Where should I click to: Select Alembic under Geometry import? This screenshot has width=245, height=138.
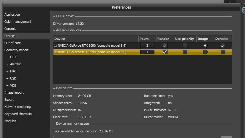(16, 64)
